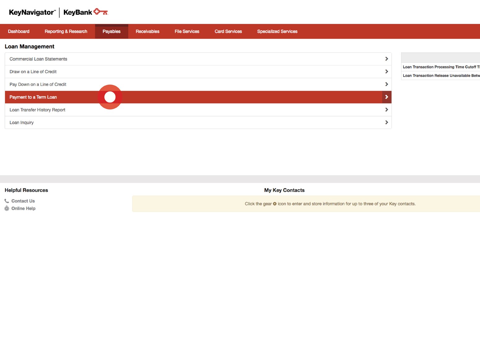Click the gear icon in My Key Contacts banner
480x337 pixels.
click(275, 204)
